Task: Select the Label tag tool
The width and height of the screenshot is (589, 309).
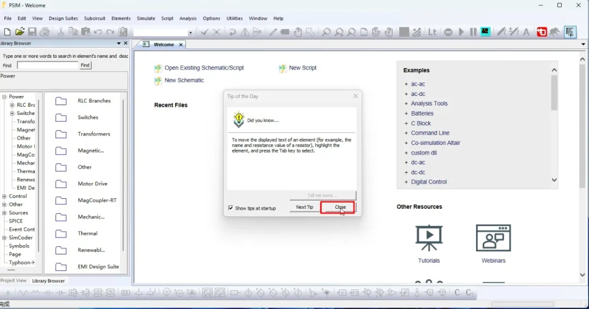Action: click(x=285, y=32)
